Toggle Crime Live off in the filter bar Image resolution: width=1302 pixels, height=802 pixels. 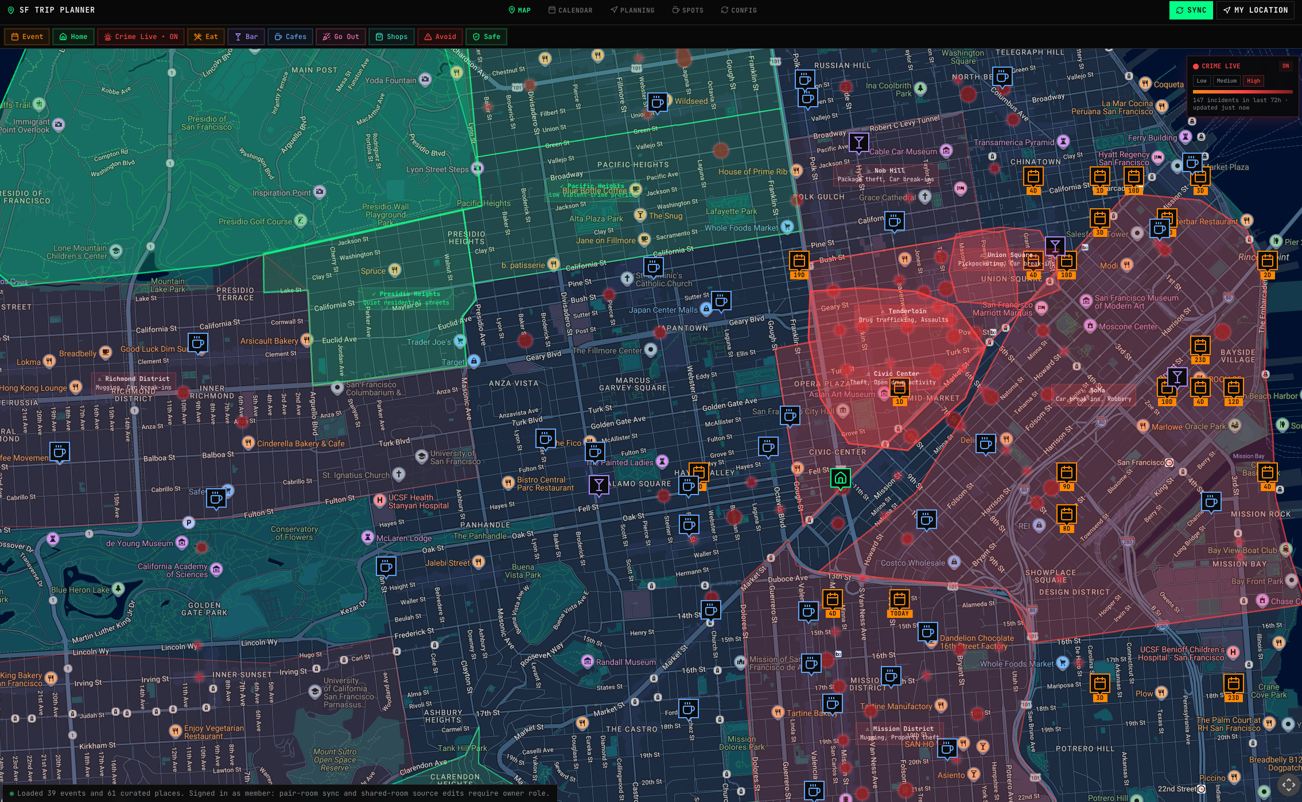click(140, 36)
